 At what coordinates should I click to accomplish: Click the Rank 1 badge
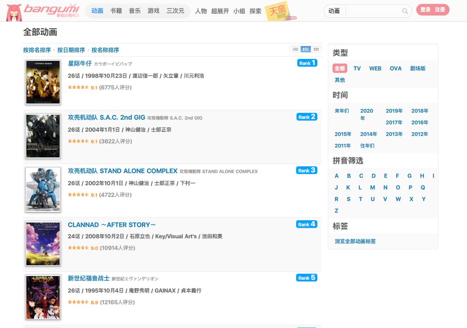[x=307, y=63]
